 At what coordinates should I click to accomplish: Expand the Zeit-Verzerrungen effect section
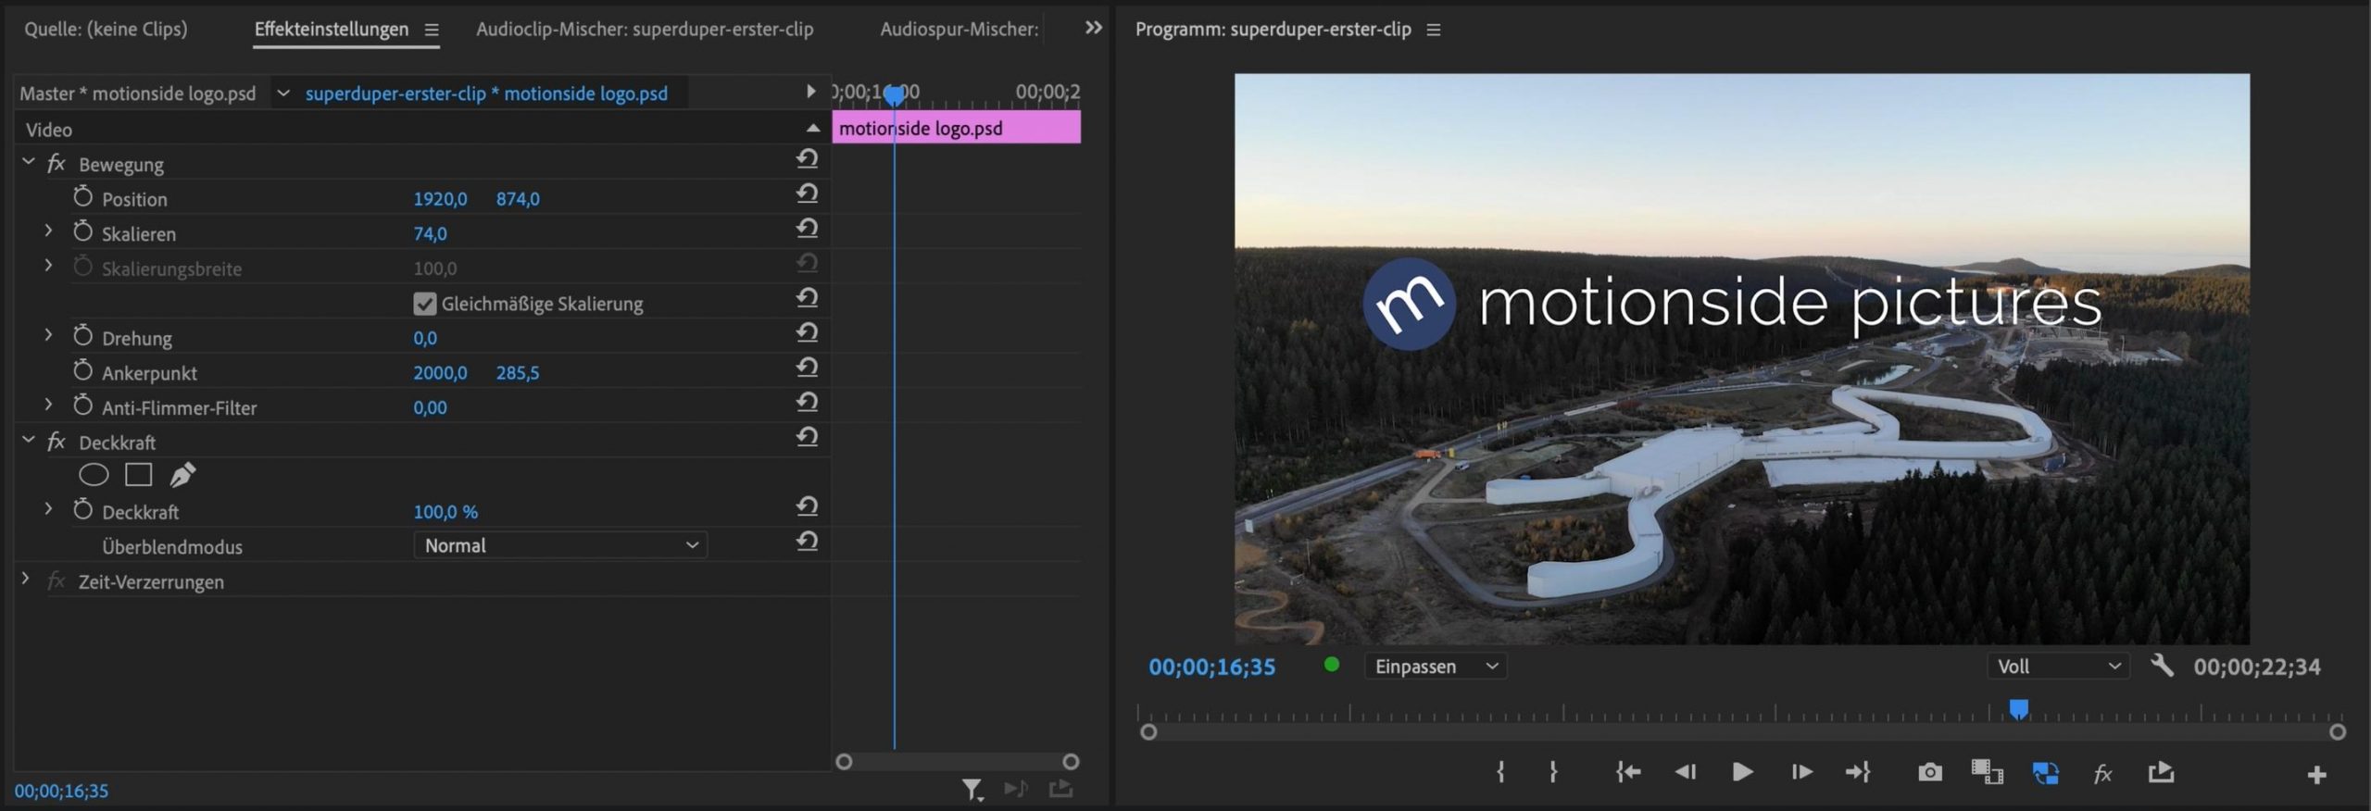click(26, 580)
